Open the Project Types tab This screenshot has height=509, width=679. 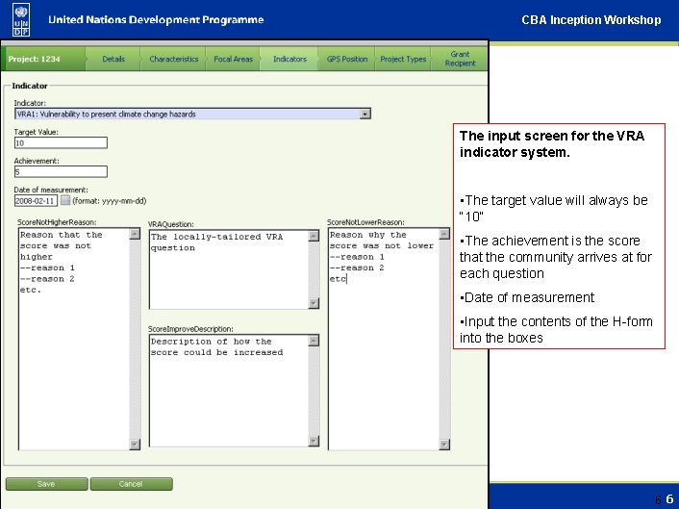[403, 59]
